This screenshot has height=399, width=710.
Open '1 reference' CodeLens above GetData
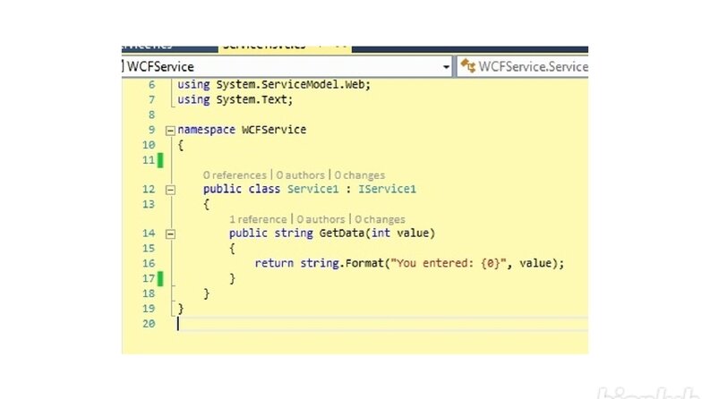258,219
